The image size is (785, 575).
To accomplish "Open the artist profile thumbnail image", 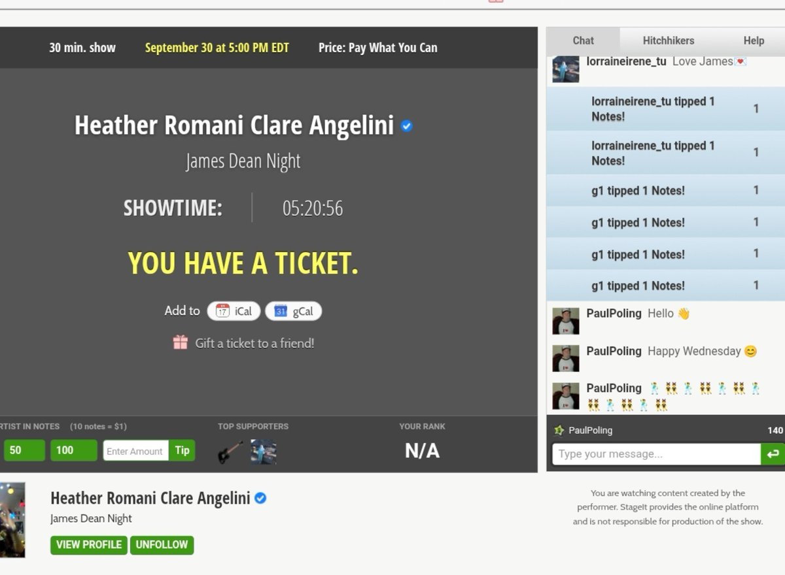I will coord(12,519).
